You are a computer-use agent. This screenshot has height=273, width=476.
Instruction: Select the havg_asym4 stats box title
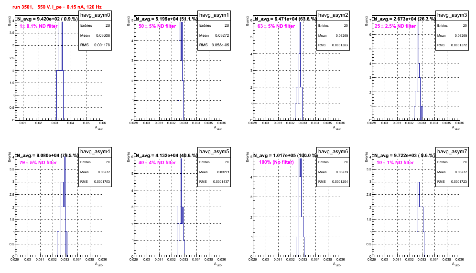point(95,152)
